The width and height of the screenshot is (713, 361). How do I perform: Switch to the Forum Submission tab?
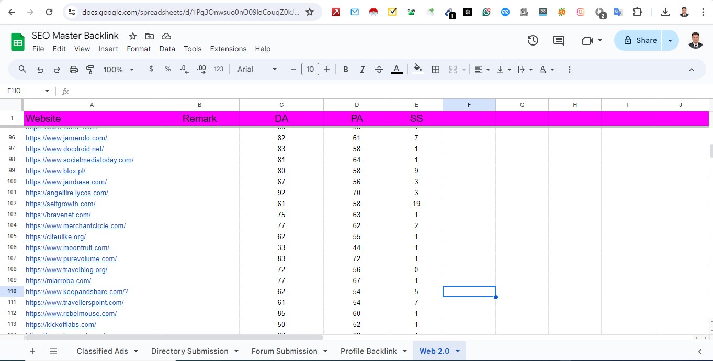pos(284,351)
